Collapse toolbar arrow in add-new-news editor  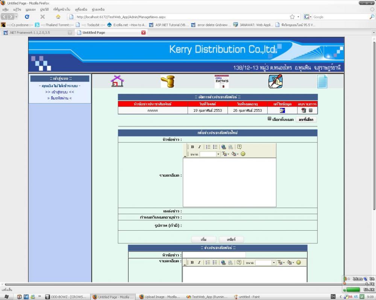click(x=185, y=156)
